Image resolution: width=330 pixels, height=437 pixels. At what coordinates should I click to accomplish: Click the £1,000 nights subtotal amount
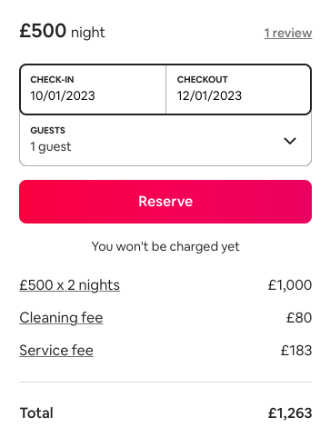coord(290,285)
